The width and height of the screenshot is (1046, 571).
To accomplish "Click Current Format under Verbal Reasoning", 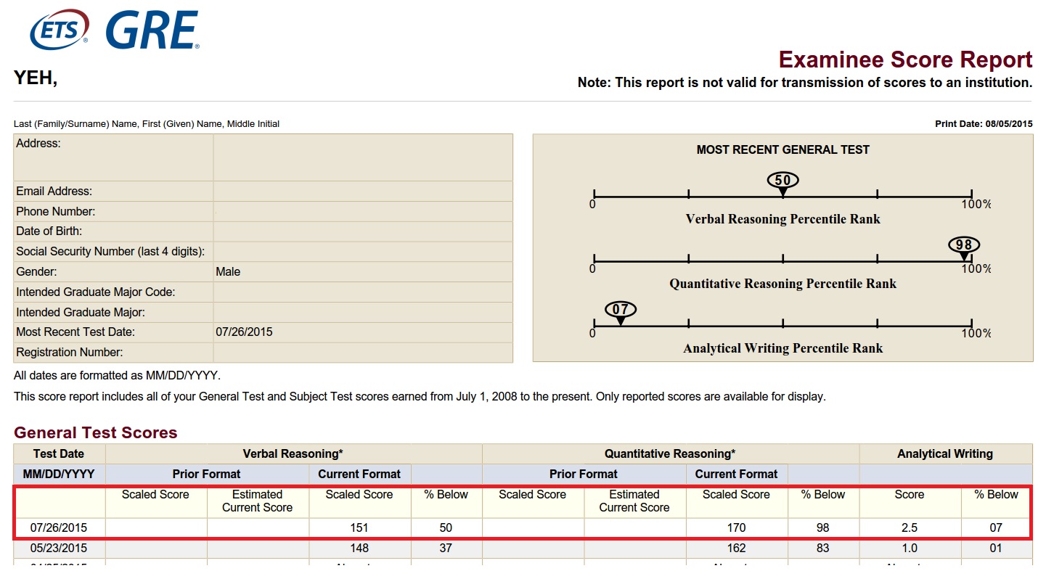I will pyautogui.click(x=359, y=475).
